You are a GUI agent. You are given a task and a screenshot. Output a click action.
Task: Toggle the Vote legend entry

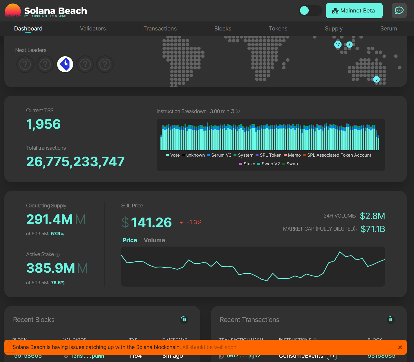click(x=173, y=155)
